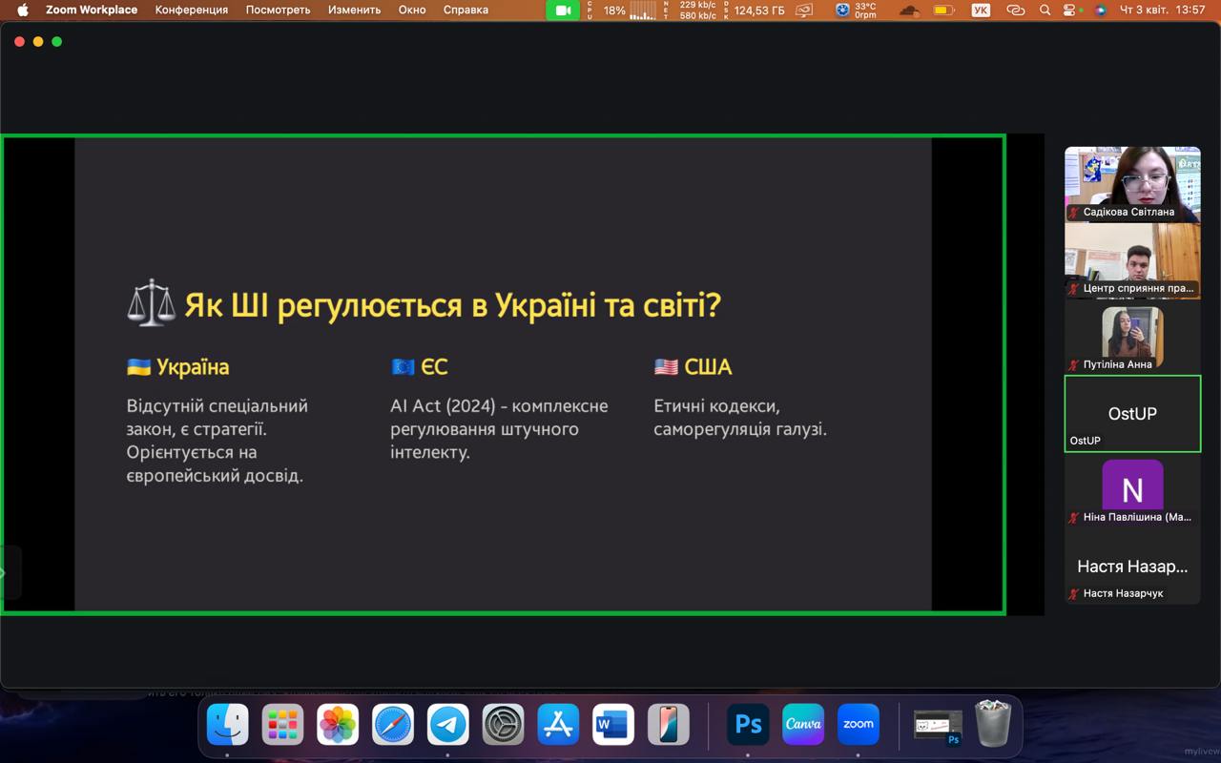Open the Spotlight search magnifier icon
1221x763 pixels.
tap(1045, 10)
